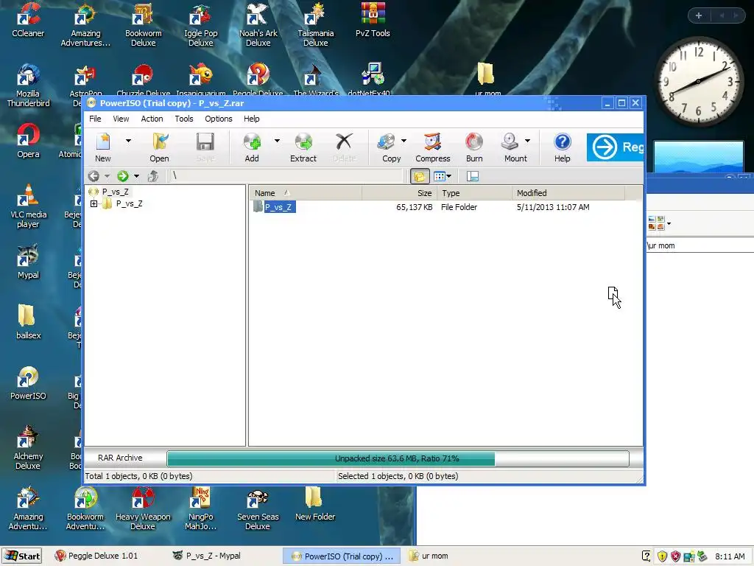Select Heavy Weapon Deluxe desktop icon
Image resolution: width=754 pixels, height=566 pixels.
143,509
